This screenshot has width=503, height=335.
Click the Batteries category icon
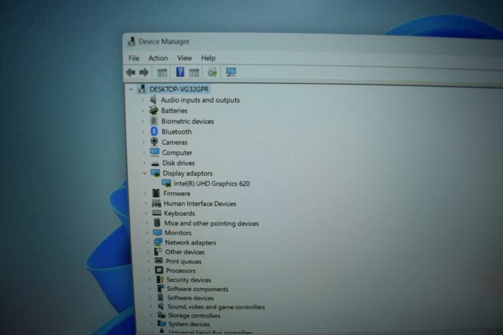coord(153,110)
